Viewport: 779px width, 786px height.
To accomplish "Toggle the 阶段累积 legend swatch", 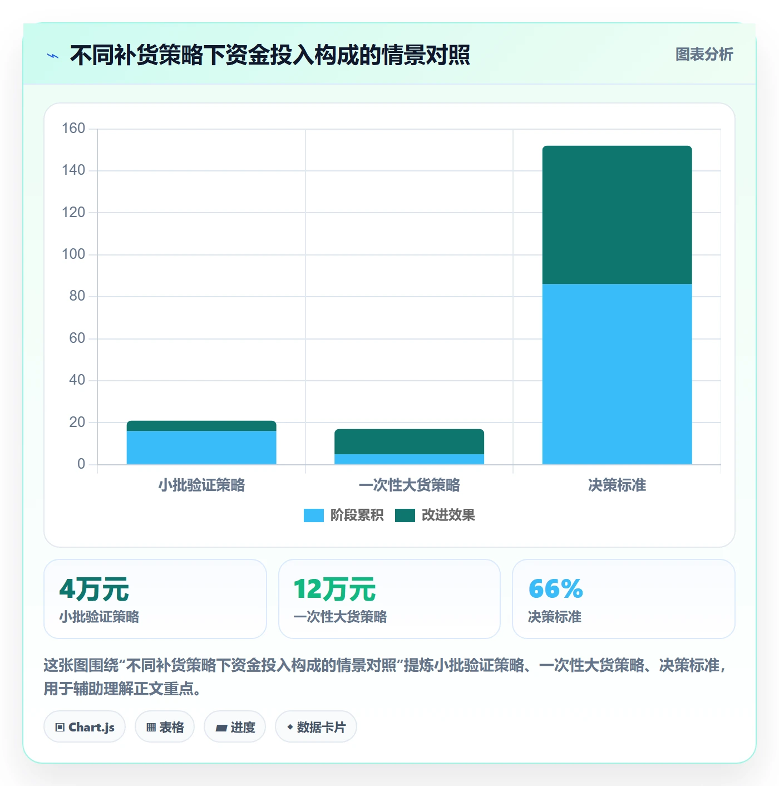I will point(313,515).
